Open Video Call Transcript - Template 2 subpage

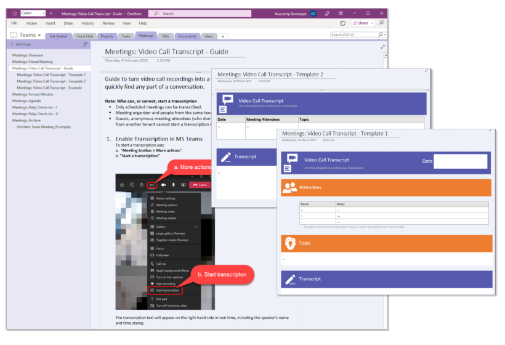tap(51, 81)
